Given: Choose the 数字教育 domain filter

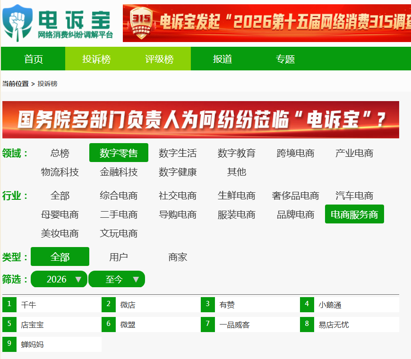Looking at the screenshot, I should click(x=236, y=153).
